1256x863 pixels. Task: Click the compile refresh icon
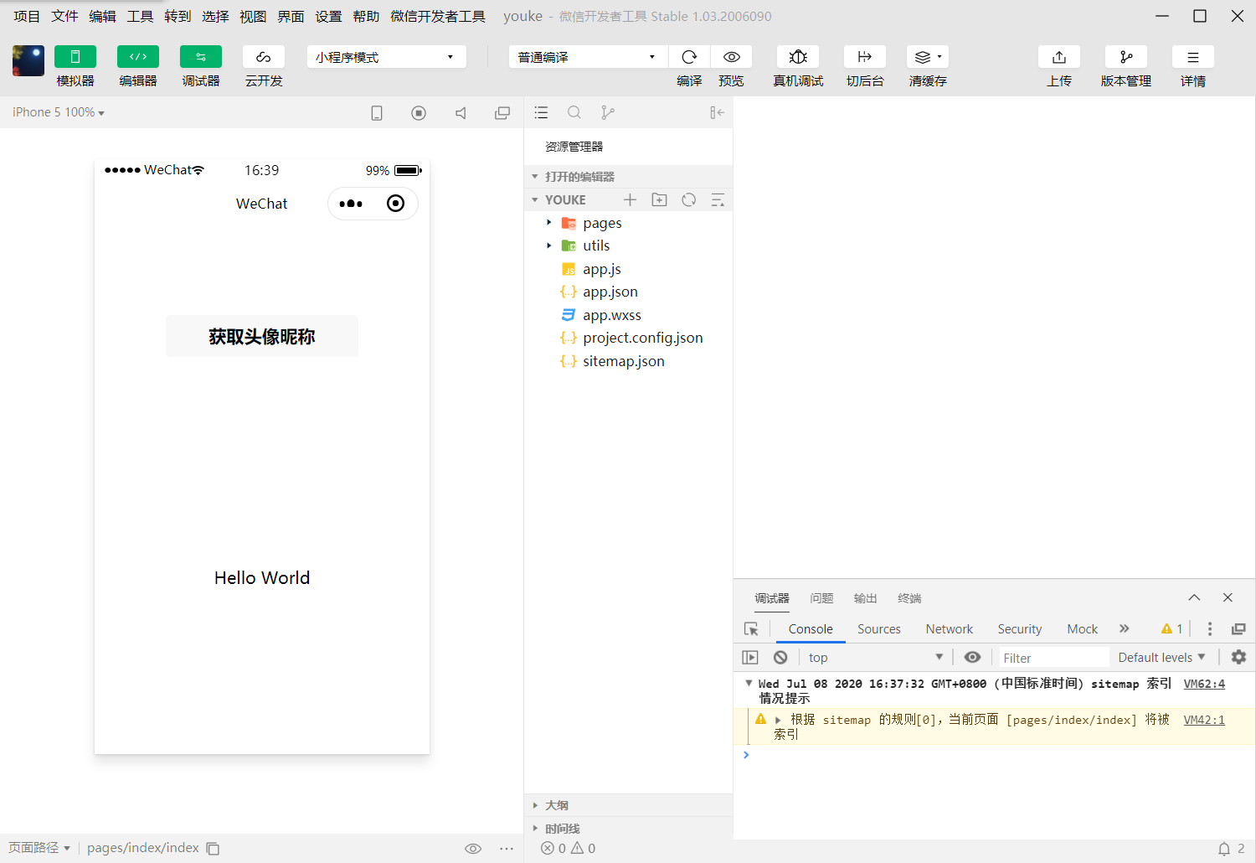pos(689,57)
